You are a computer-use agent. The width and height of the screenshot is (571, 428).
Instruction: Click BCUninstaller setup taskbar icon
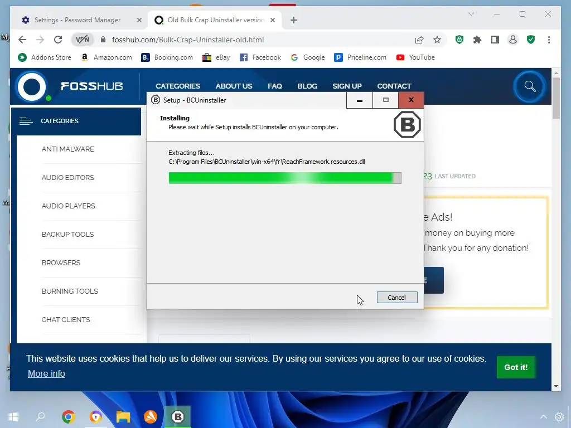178,417
